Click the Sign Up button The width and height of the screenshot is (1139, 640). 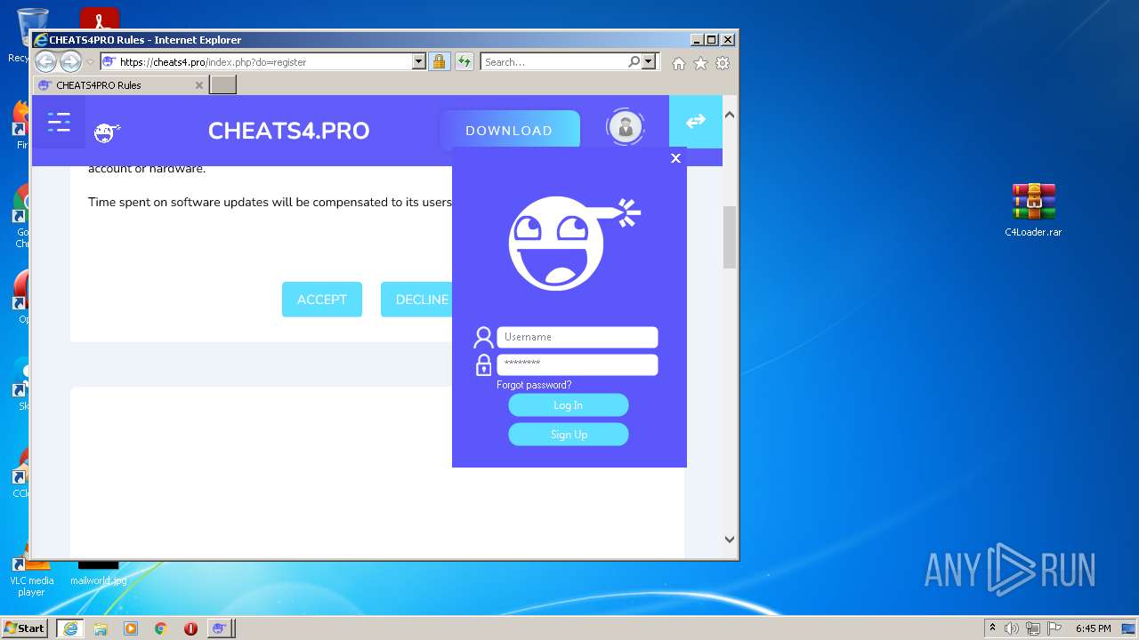(569, 435)
